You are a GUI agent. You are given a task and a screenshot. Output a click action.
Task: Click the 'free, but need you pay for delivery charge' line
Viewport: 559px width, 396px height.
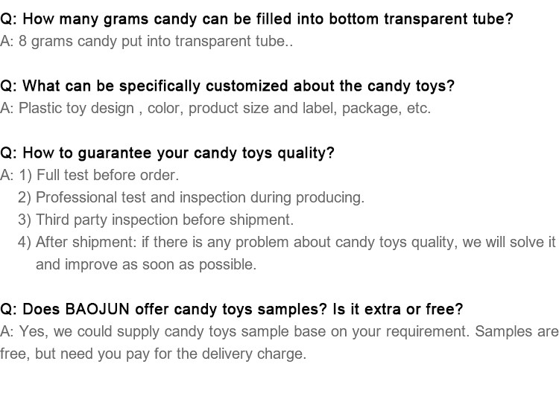154,354
